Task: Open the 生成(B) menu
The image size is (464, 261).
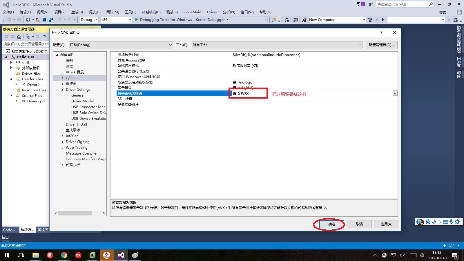Action: click(x=77, y=12)
